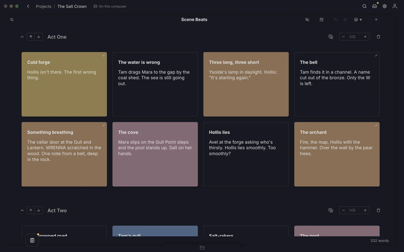Click the On this computer location label
Viewport: 404px width, 252px height.
pos(110,6)
